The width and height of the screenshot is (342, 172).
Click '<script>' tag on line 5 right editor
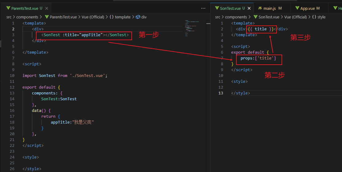coord(241,46)
